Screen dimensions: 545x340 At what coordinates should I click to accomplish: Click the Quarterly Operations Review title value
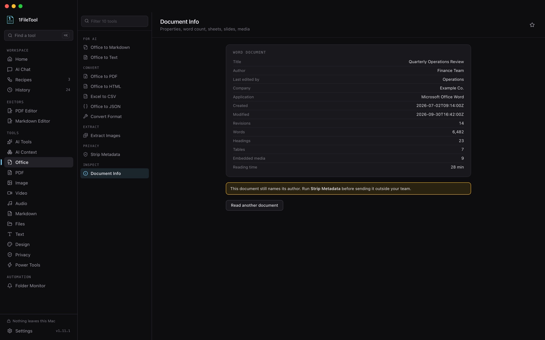tap(436, 62)
